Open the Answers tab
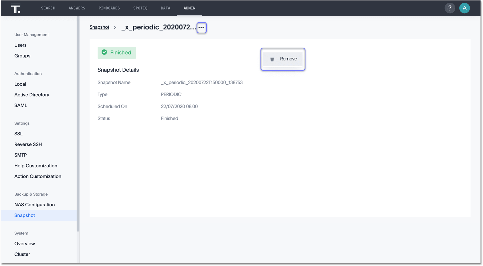Screen dimensions: 483x266 [x=77, y=8]
